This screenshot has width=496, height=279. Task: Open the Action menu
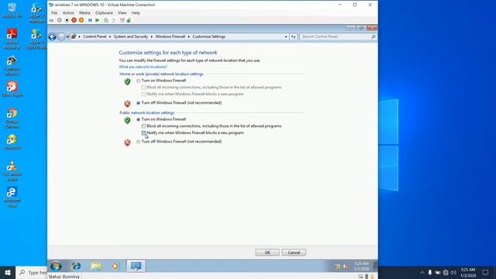68,13
